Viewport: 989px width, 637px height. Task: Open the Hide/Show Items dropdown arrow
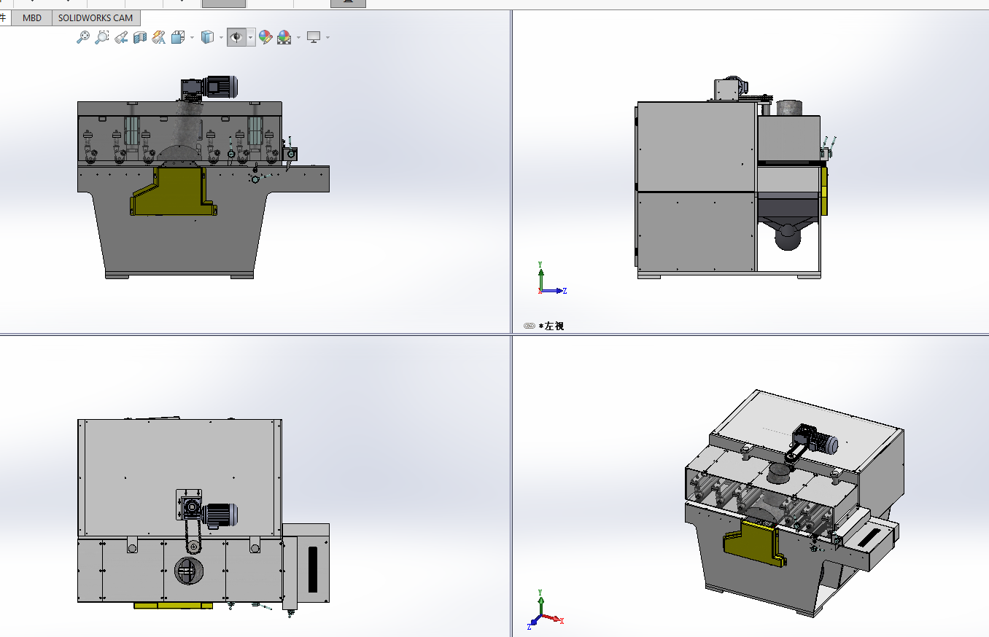pyautogui.click(x=251, y=37)
